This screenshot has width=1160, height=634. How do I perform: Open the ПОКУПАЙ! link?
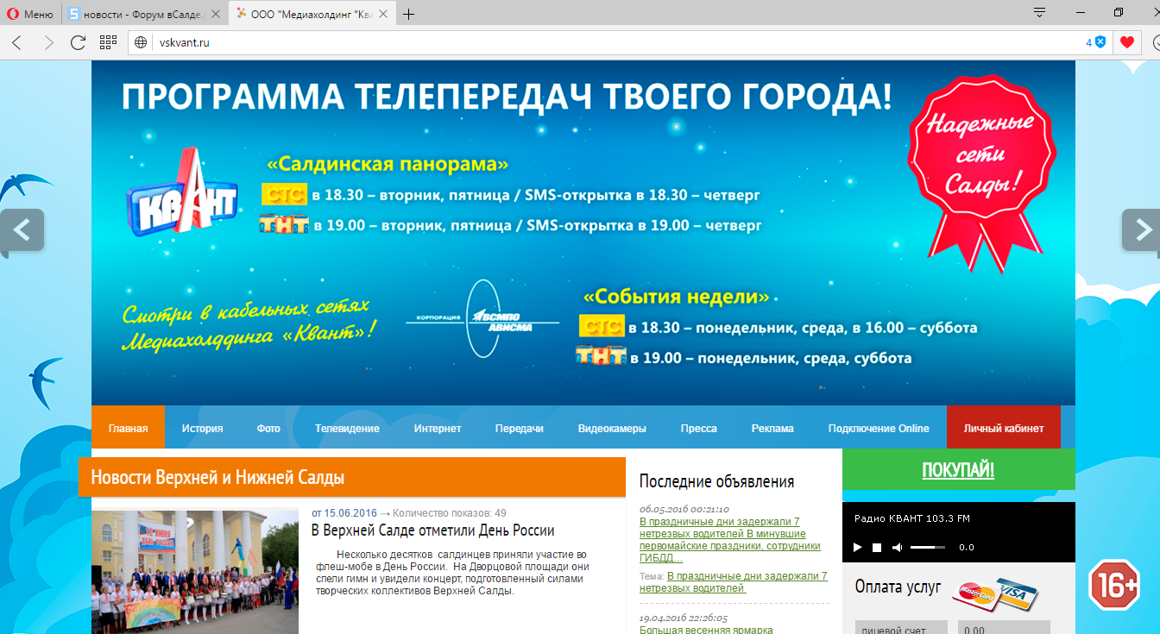[958, 470]
